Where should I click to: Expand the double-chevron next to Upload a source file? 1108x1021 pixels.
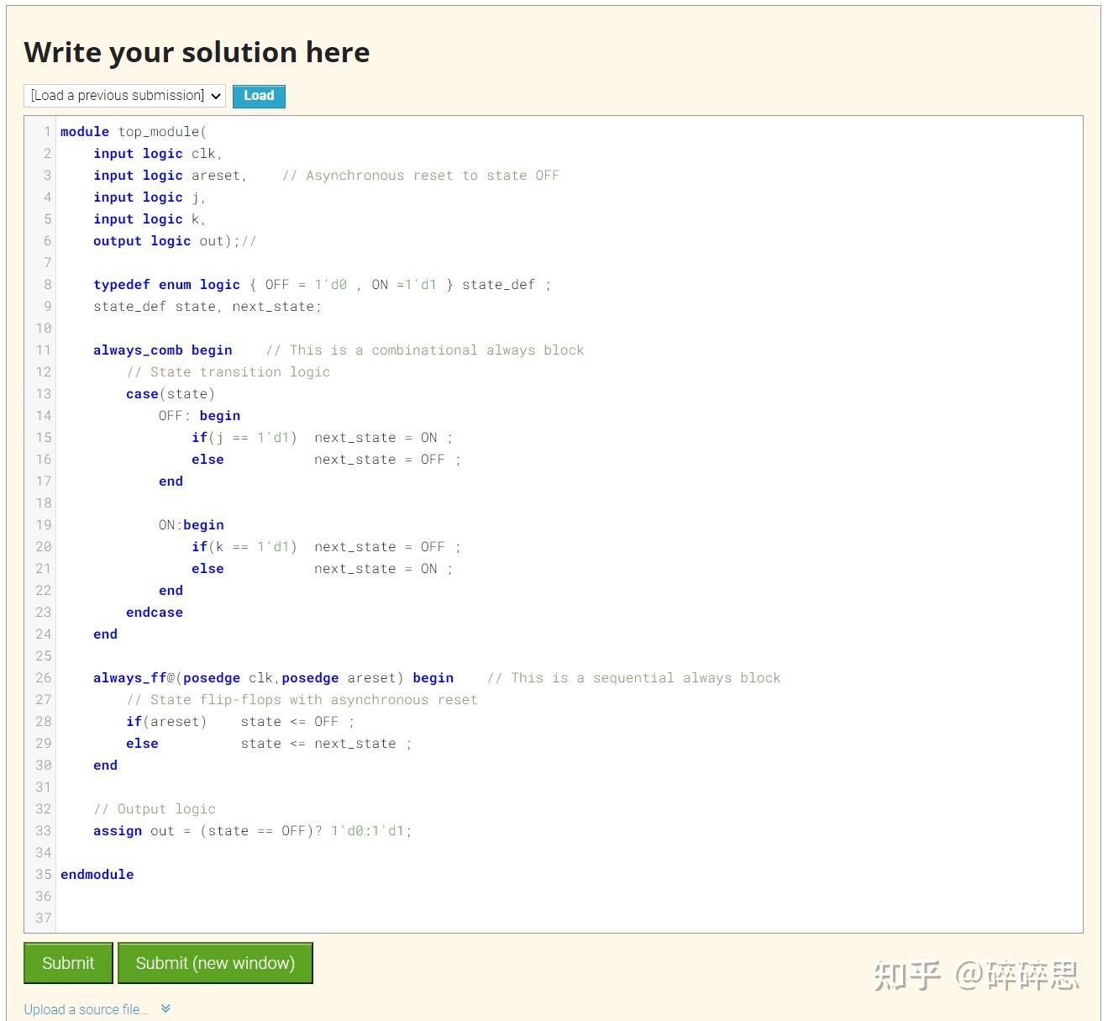click(165, 1008)
